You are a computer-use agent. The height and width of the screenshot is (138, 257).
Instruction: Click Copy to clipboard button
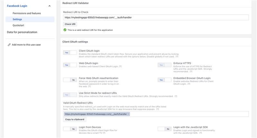tap(75, 119)
